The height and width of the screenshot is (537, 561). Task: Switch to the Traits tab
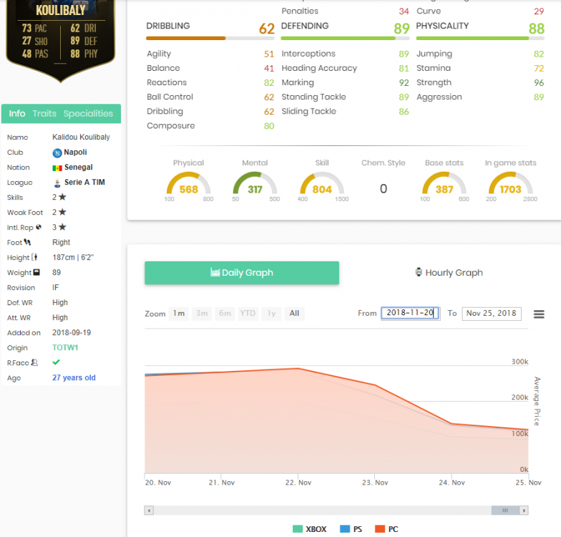(44, 114)
